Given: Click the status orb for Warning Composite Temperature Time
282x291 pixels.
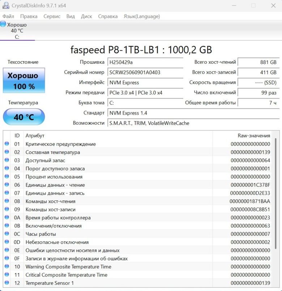Looking at the screenshot, I should tap(7, 266).
